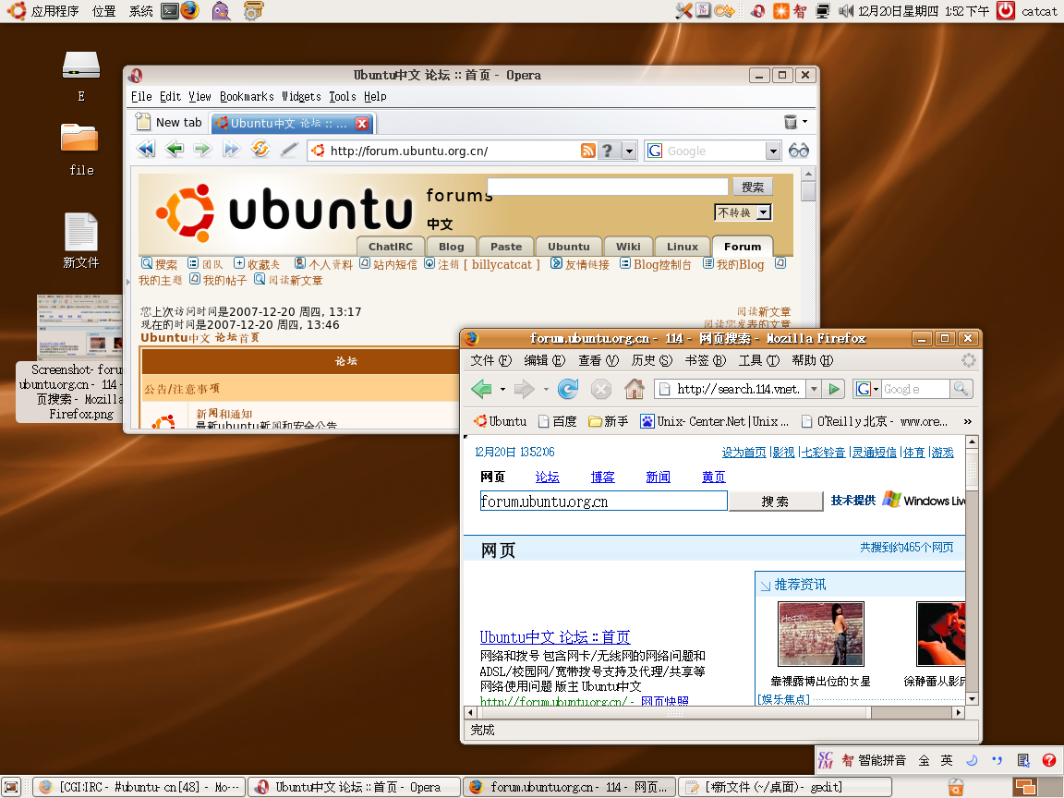Open 百度 bookmark in Firefox toolbar
Screen dimensions: 1064x798
[557, 421]
